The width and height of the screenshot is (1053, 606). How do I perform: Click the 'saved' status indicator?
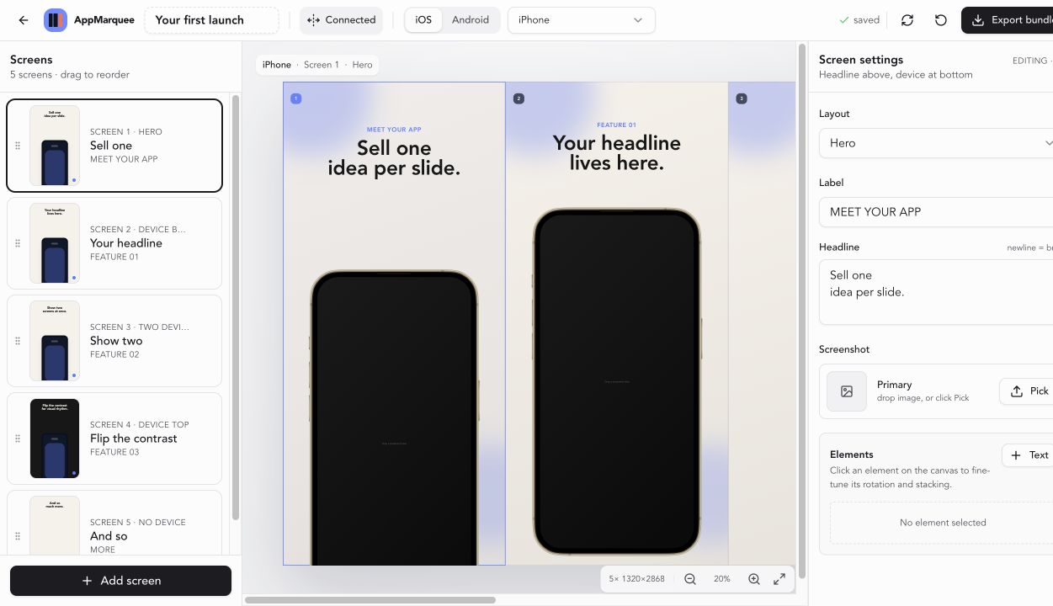859,20
